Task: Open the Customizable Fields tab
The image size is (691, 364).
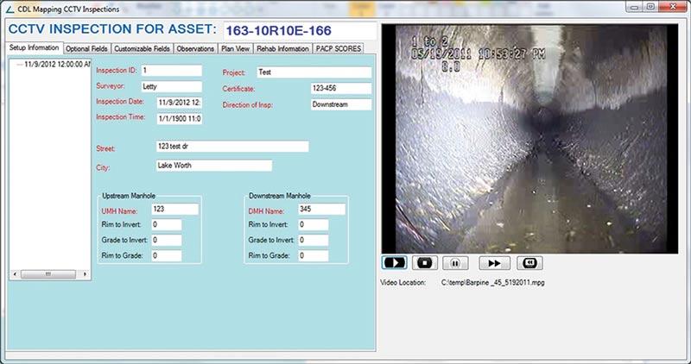Action: pyautogui.click(x=144, y=48)
